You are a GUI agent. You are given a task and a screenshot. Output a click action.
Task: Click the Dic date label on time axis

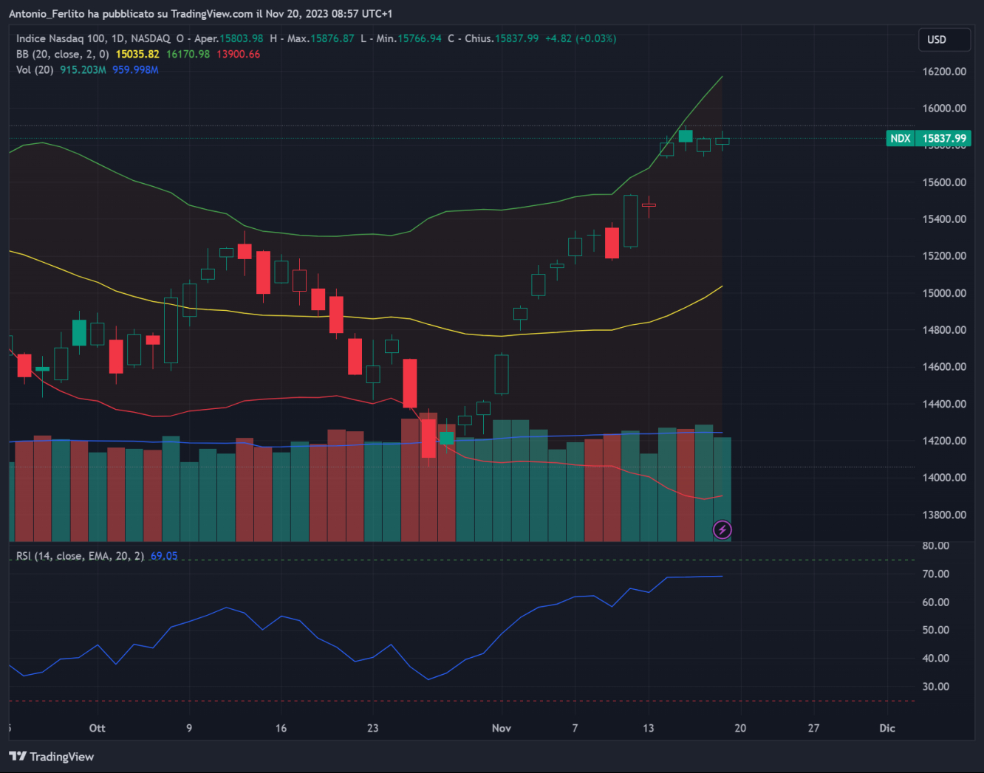tap(887, 728)
